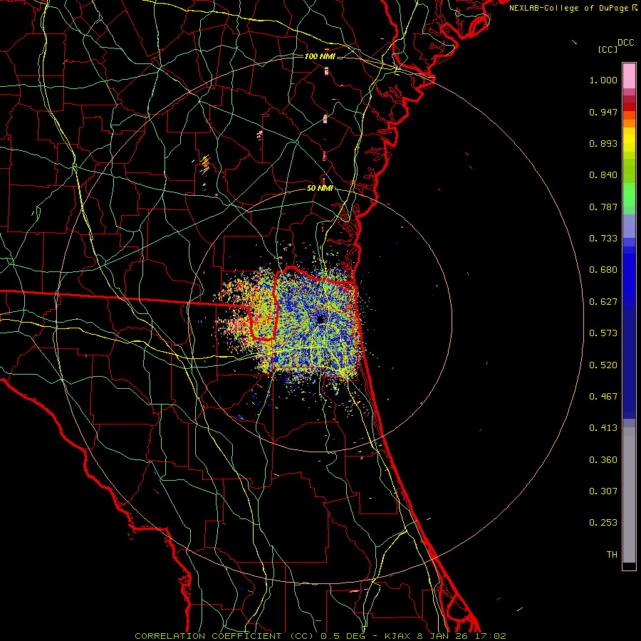641x641 pixels.
Task: Select the 1.000 legend value
Action: pos(603,80)
